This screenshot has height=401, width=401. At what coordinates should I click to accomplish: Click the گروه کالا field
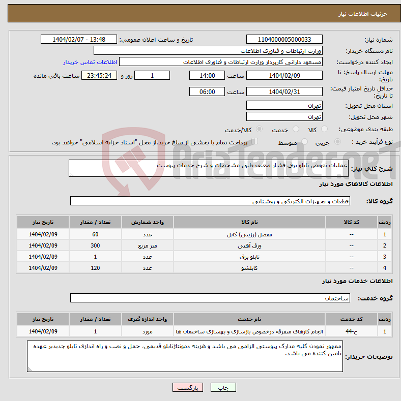coord(210,201)
